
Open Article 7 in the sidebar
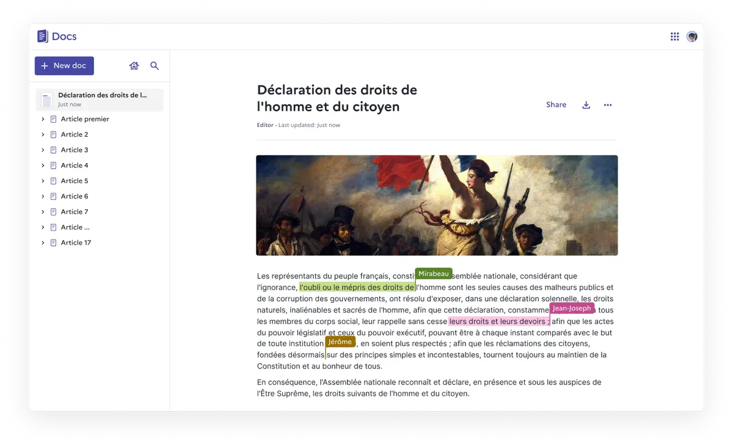tap(75, 212)
